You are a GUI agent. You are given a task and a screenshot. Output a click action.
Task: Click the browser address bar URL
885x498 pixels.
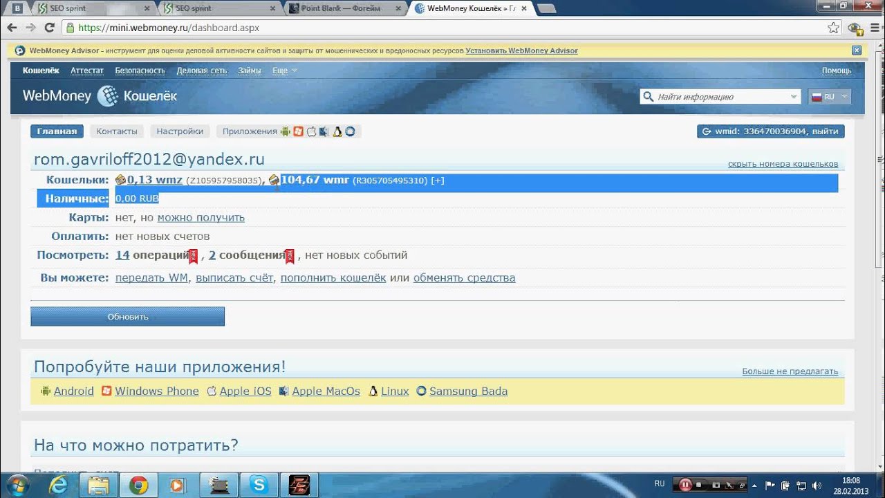169,28
